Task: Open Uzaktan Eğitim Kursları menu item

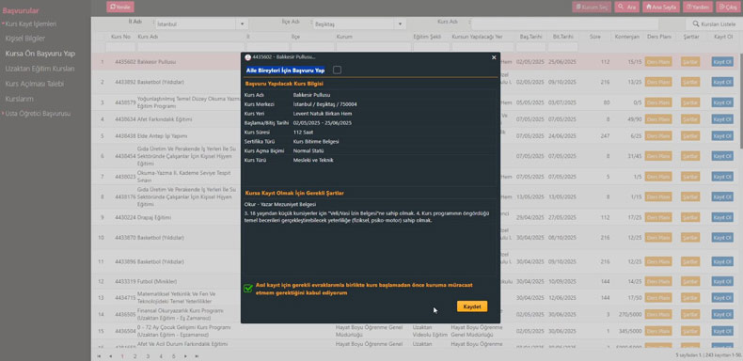Action: click(x=40, y=69)
